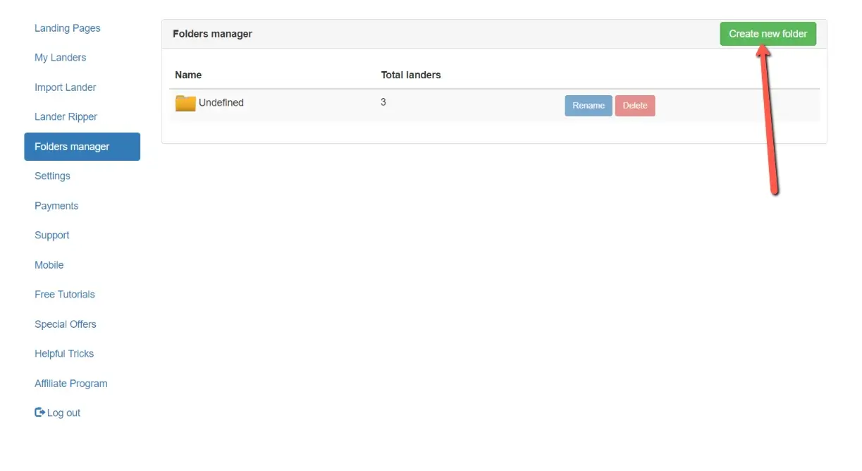View Free Tutorials
Viewport: 862px width, 471px height.
[x=64, y=295]
